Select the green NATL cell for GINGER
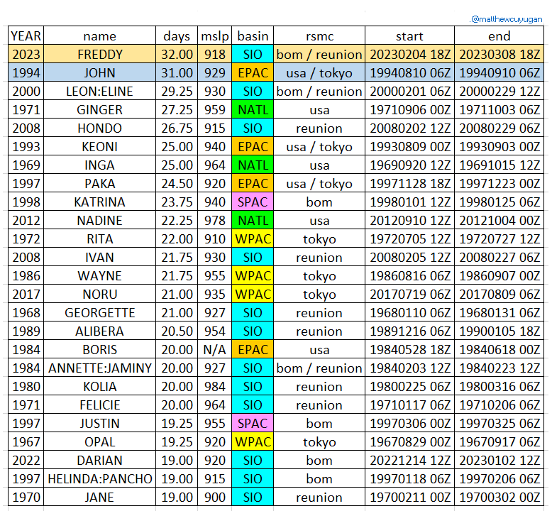This screenshot has height=511, width=552. [x=253, y=110]
